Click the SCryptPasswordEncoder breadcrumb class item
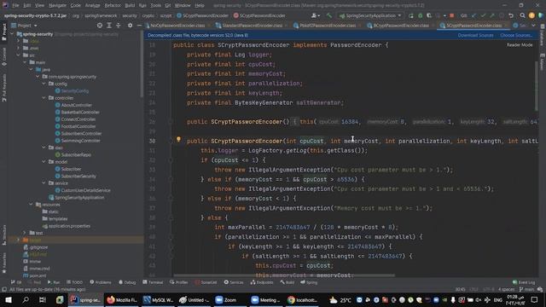Viewport: 546px width, 307px height. tap(203, 15)
